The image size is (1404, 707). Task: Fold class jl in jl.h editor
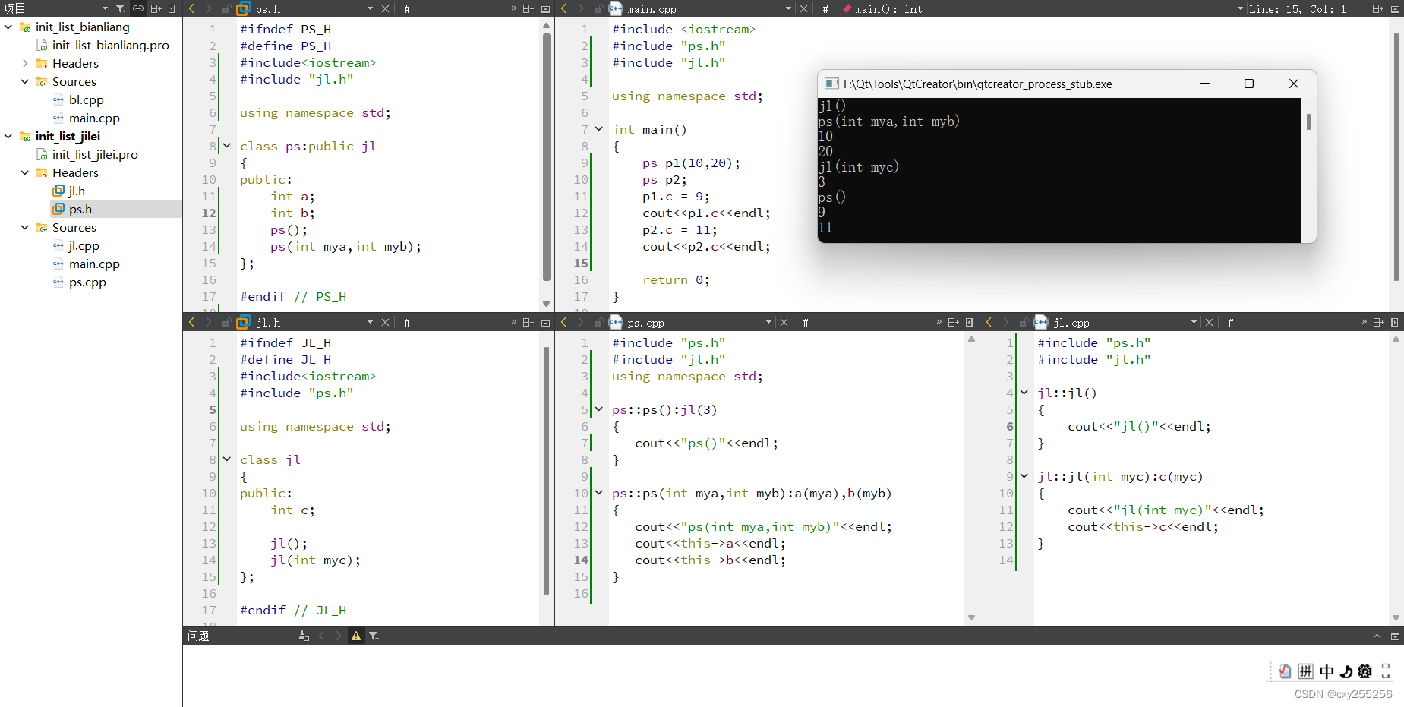coord(226,459)
